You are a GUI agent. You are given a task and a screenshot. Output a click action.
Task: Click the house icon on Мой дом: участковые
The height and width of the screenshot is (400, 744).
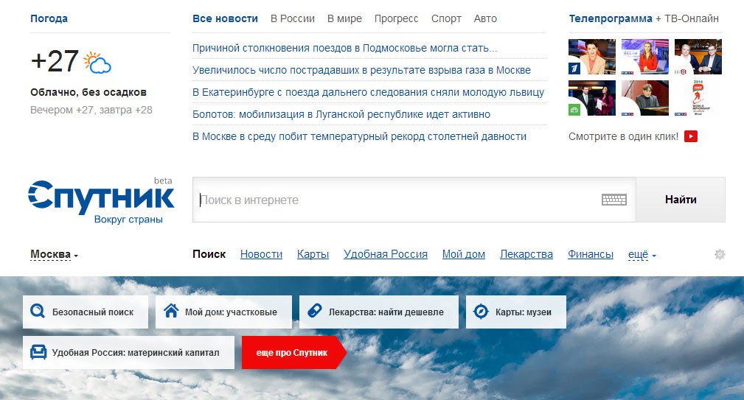tap(171, 312)
